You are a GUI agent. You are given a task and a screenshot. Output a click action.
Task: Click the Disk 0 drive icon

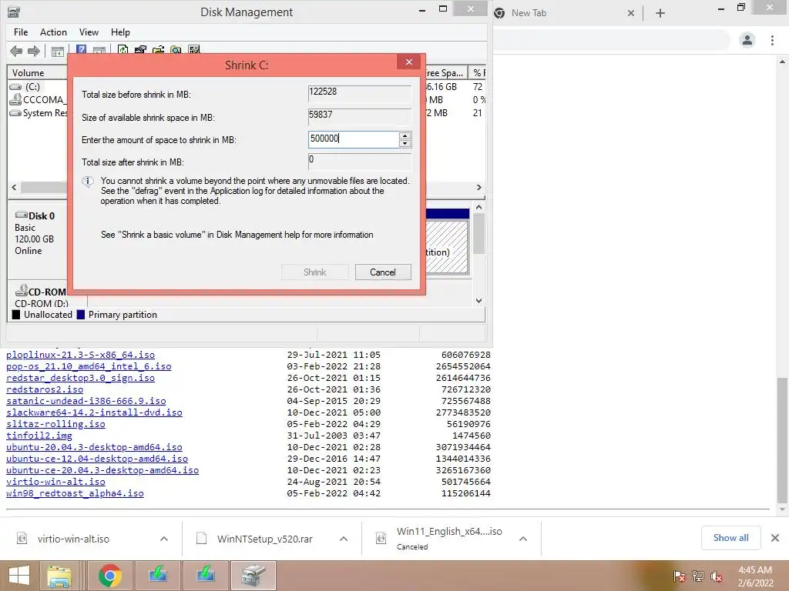[21, 215]
